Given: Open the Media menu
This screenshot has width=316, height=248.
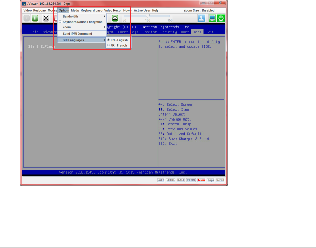Looking at the screenshot, I should [x=75, y=10].
